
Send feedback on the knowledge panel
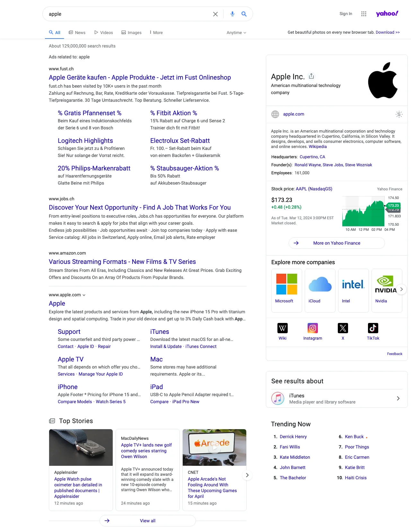395,354
